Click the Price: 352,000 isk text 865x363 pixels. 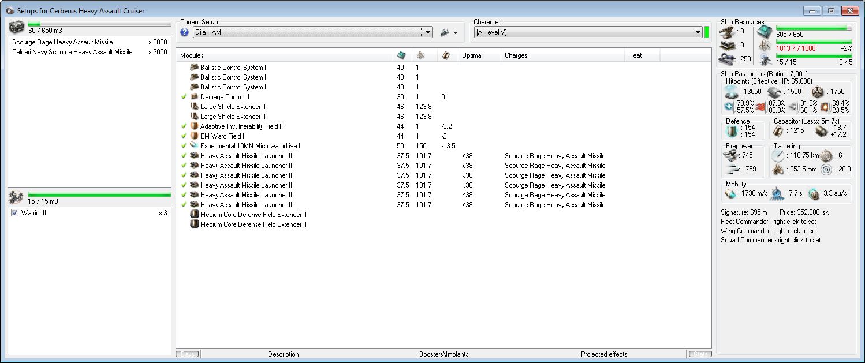804,212
